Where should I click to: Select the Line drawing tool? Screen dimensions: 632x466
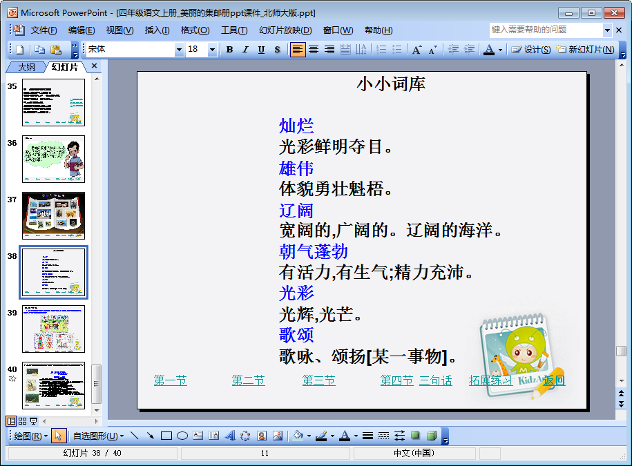click(135, 436)
